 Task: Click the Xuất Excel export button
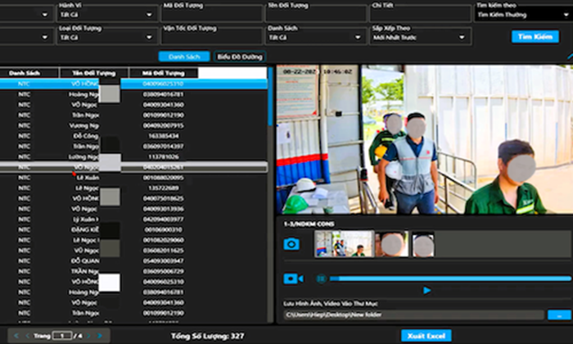pyautogui.click(x=426, y=335)
